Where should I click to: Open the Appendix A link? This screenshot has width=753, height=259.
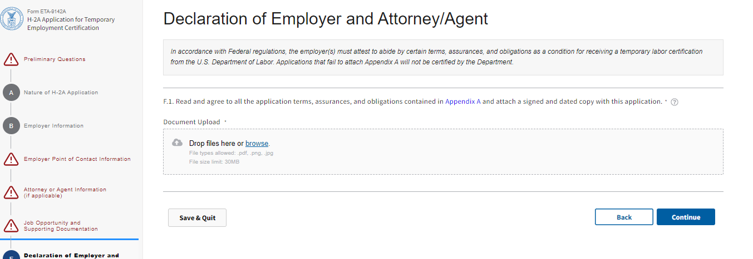[463, 102]
